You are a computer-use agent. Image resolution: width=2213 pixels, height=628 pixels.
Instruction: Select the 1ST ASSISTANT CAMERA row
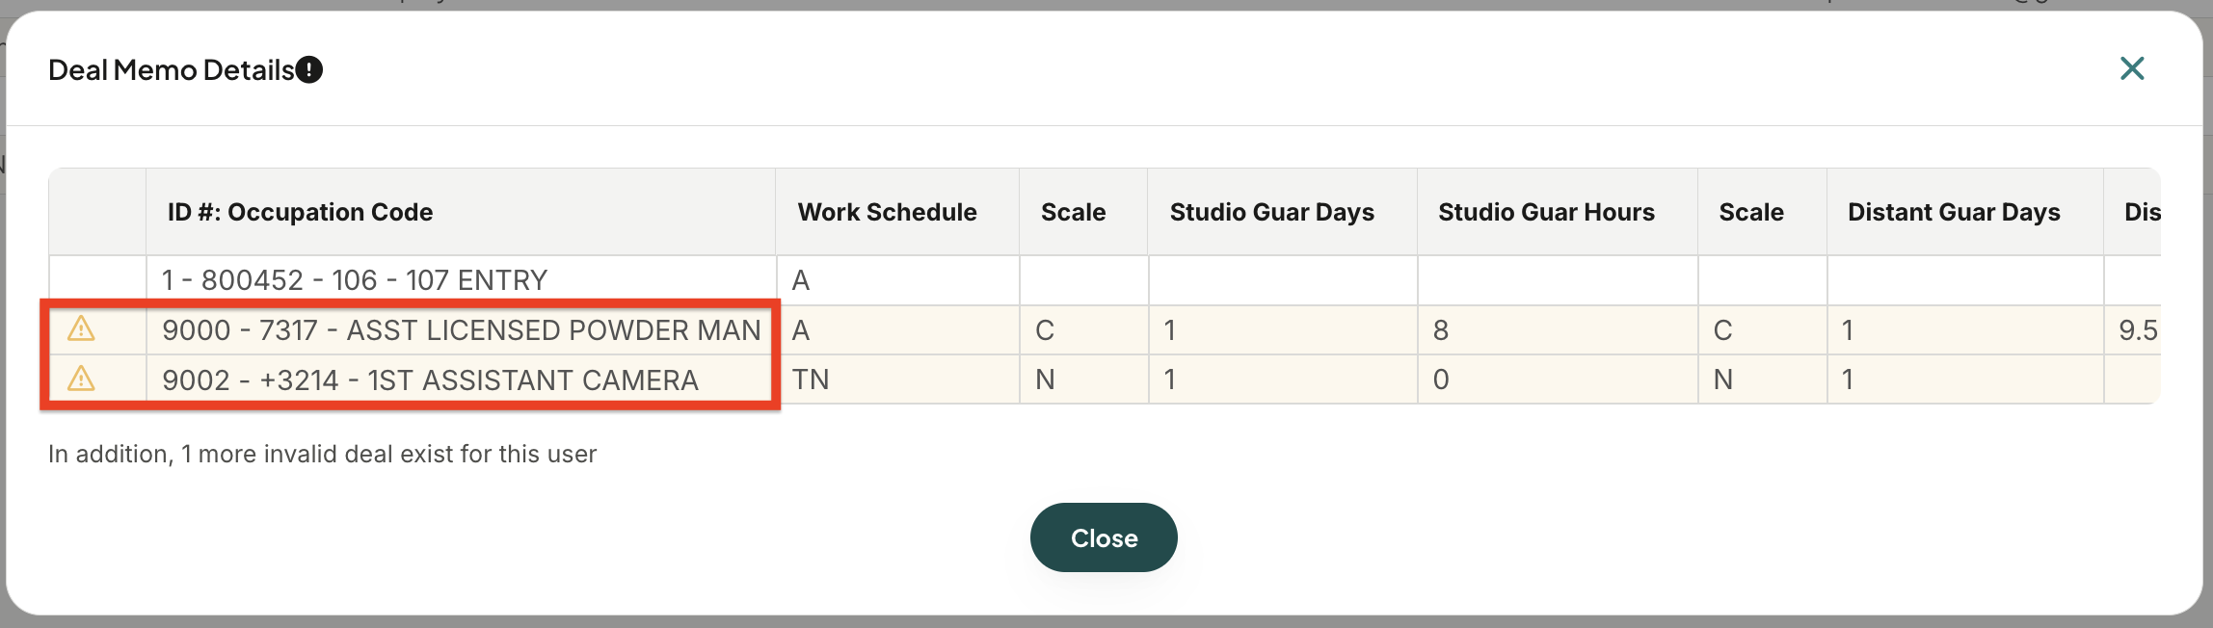1105,379
